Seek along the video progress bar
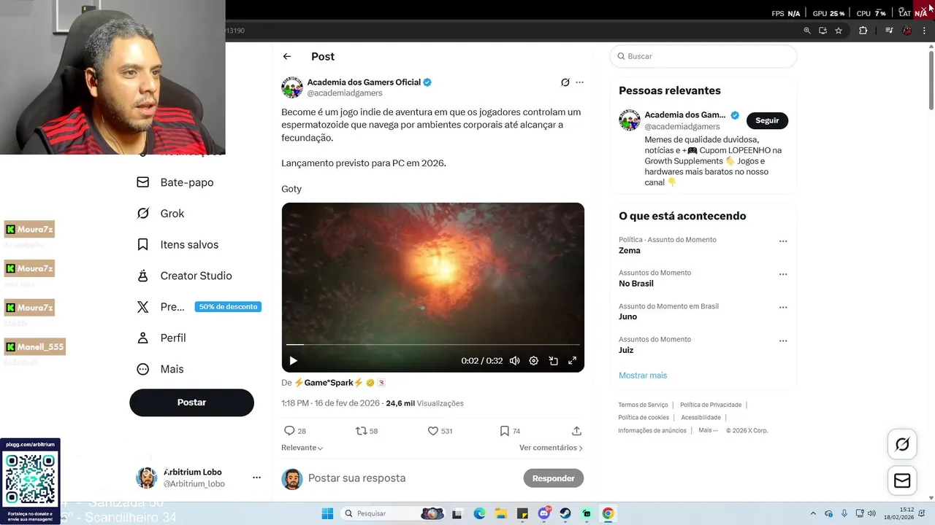The width and height of the screenshot is (935, 525). 433,344
